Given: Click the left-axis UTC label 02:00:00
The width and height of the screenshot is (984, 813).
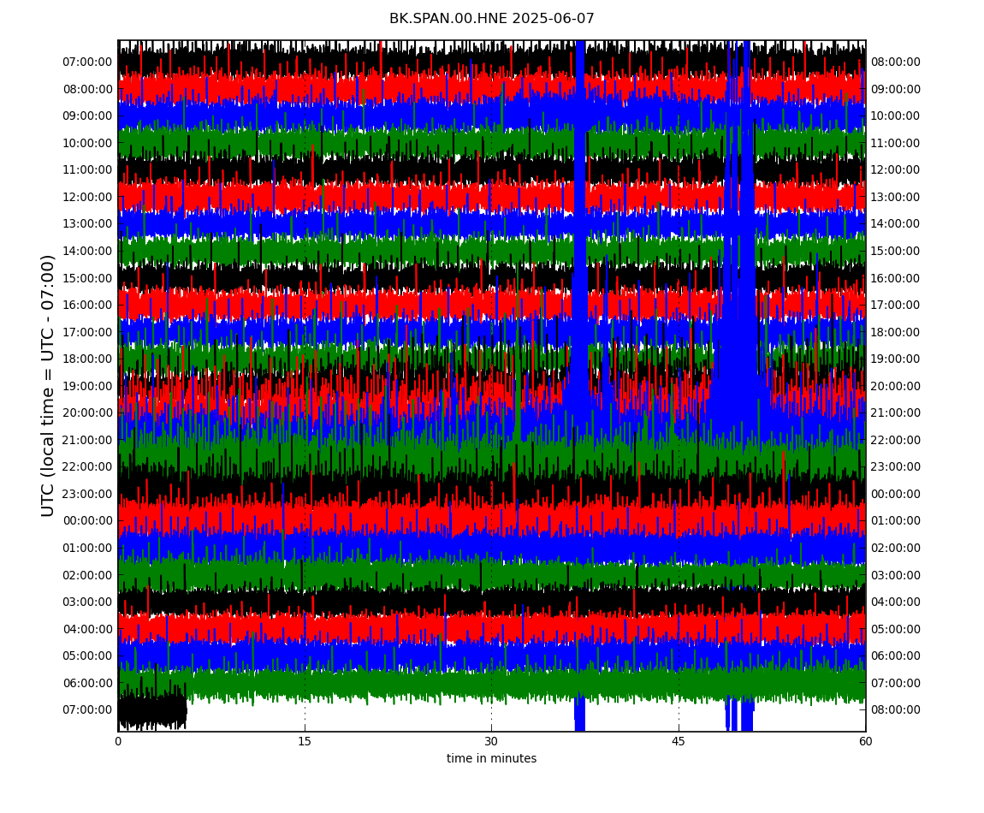Looking at the screenshot, I should (87, 575).
